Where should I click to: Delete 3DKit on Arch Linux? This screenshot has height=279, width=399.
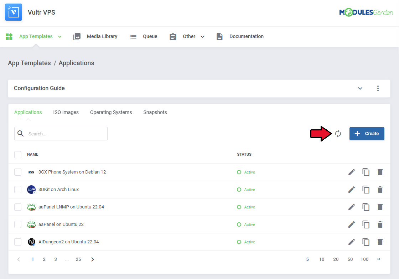[380, 190]
